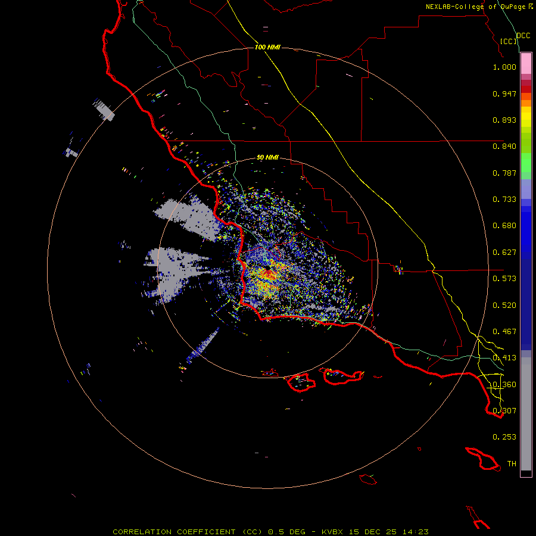Click the [CC] legend header label
536x536 pixels.
click(507, 41)
